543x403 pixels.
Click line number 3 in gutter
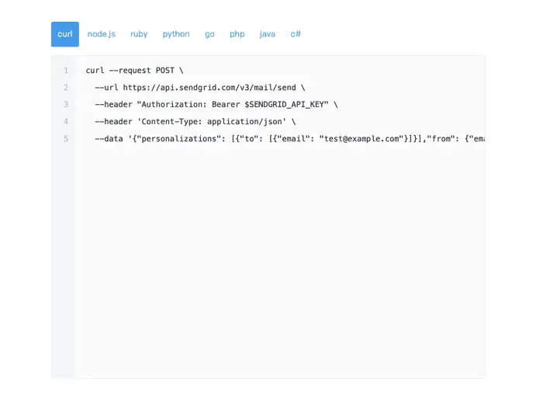[x=66, y=105]
